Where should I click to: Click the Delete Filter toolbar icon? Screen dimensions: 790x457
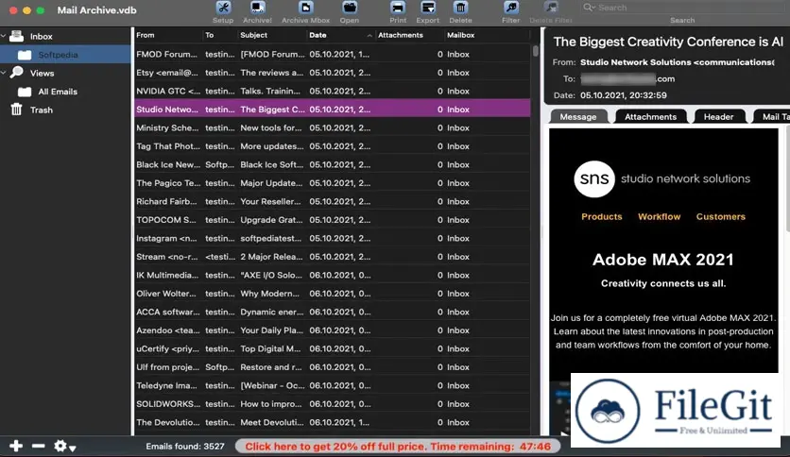(x=551, y=8)
